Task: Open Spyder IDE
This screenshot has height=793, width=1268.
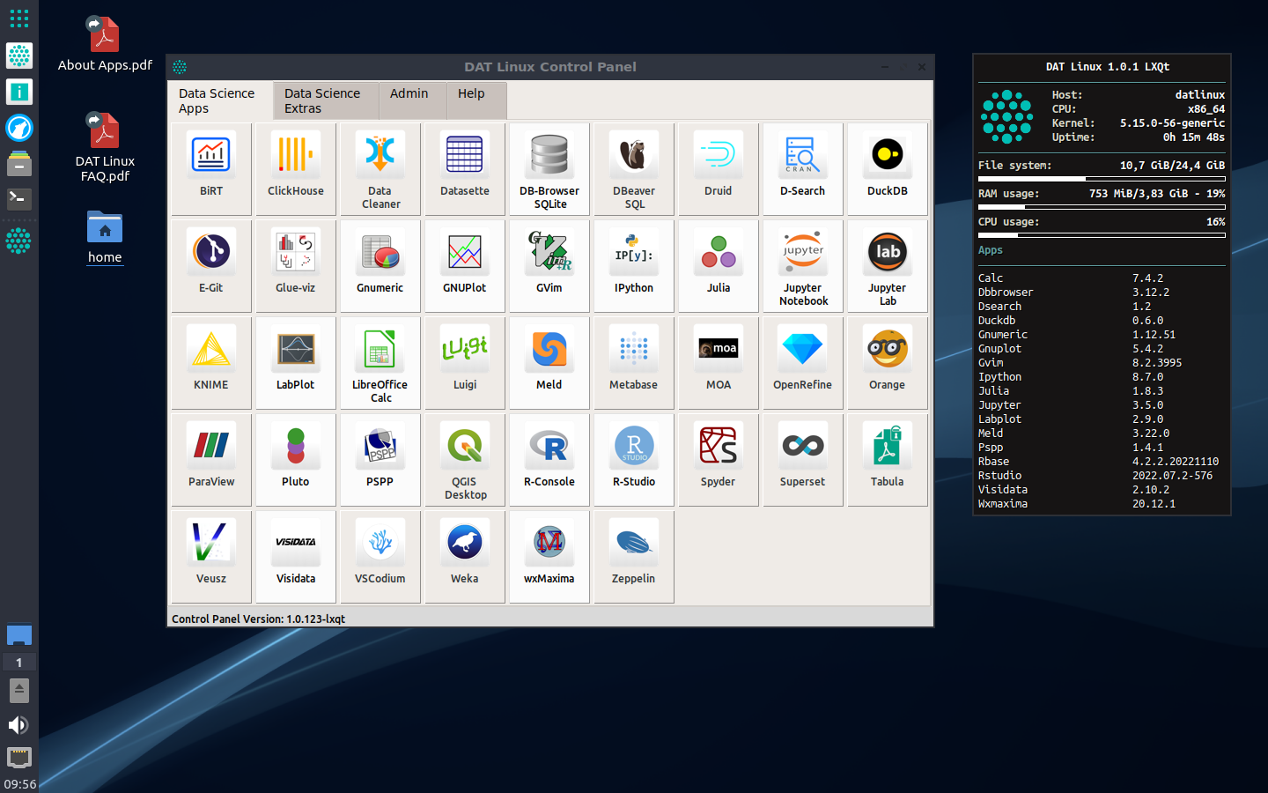Action: [719, 460]
